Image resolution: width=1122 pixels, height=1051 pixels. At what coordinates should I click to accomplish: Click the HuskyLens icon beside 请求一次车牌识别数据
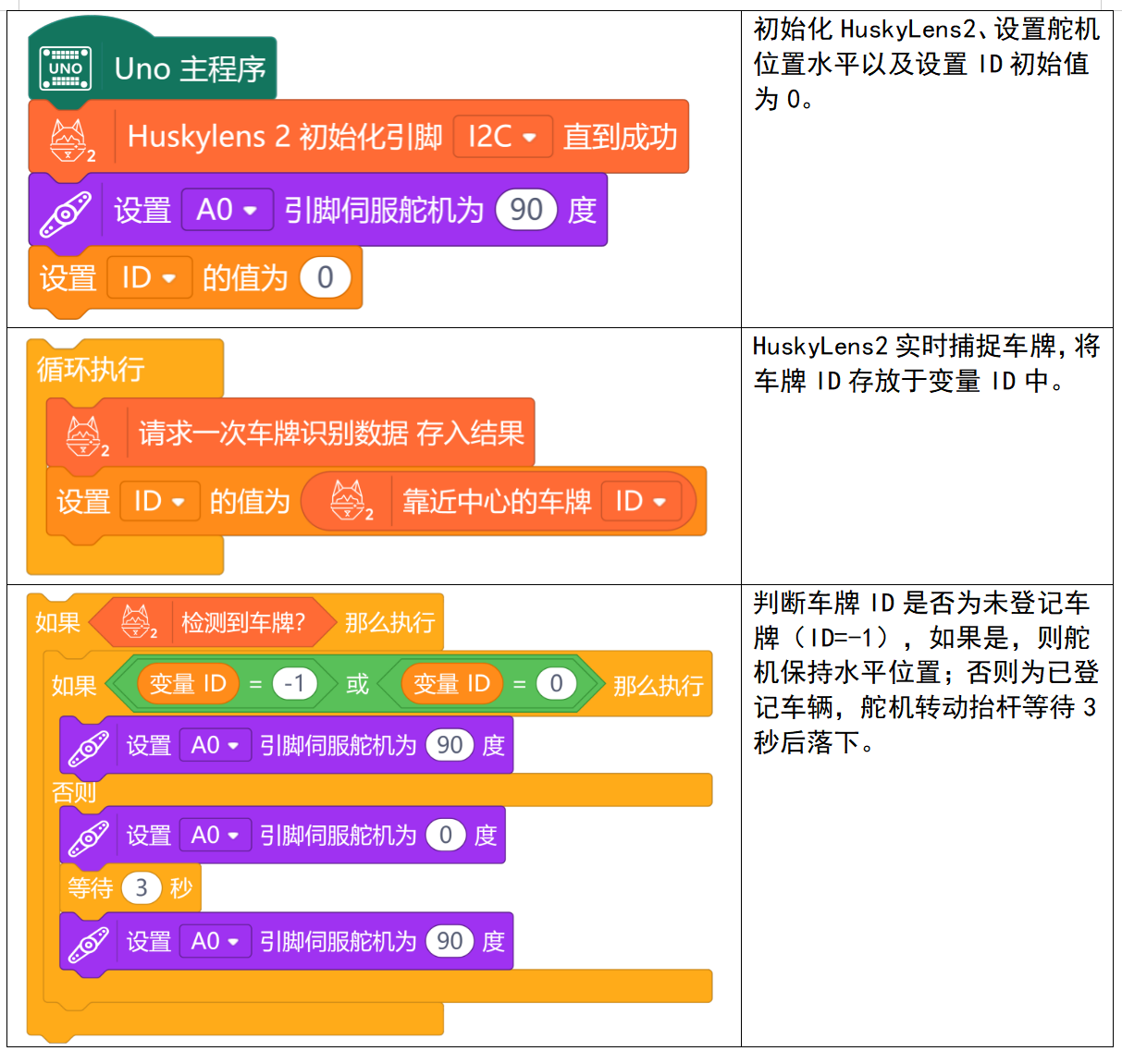tap(87, 435)
